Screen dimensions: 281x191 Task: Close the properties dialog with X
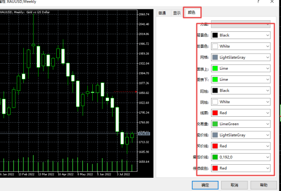pos(272,2)
